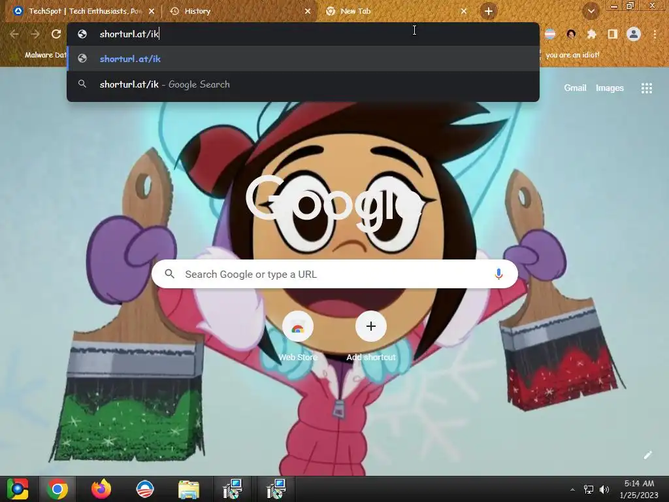Open the second installer taskbar icon

276,489
